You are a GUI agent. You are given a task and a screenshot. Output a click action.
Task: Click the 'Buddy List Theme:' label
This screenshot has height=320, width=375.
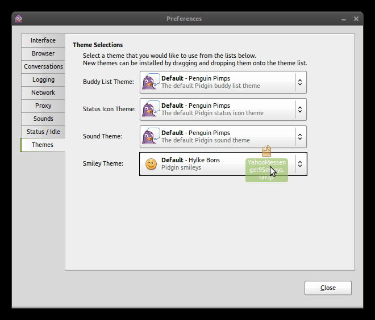109,82
